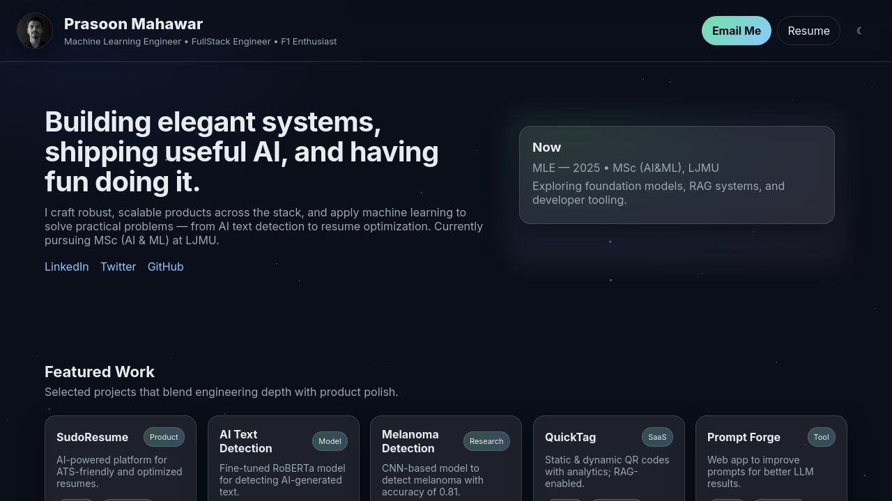Click the 'Exploring foundation models' description

pos(659,193)
